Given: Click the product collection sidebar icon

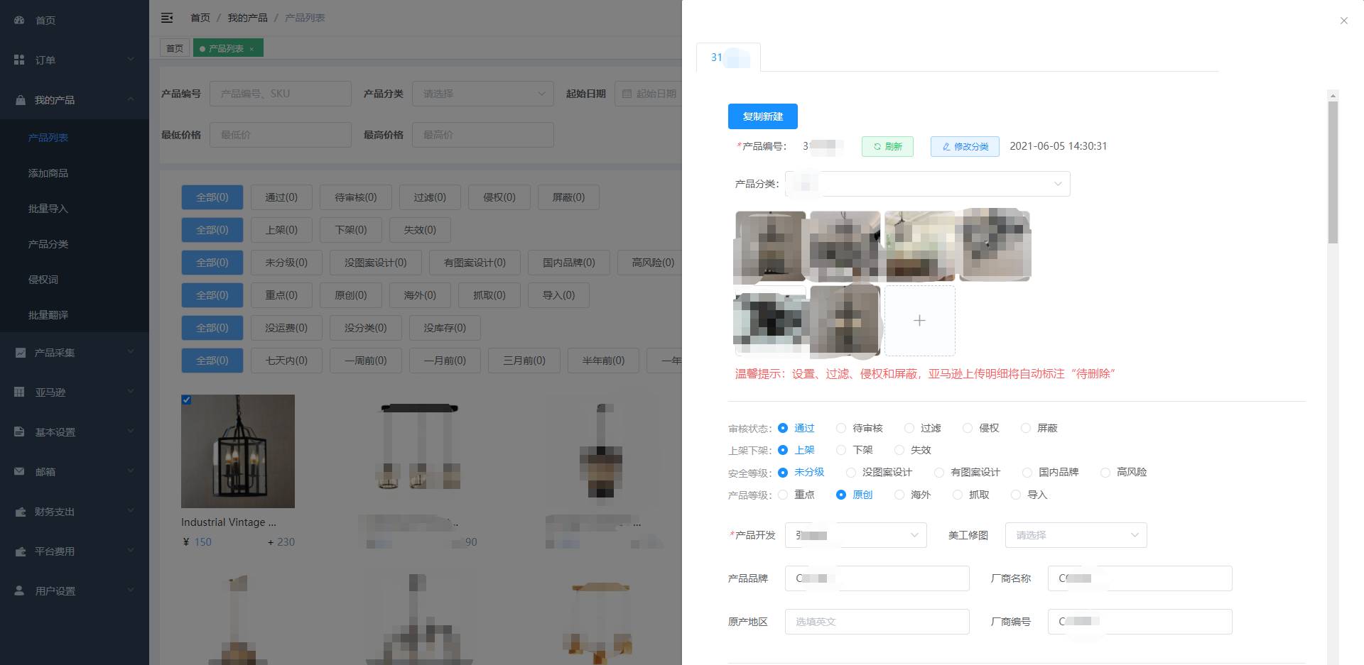Looking at the screenshot, I should pos(19,353).
